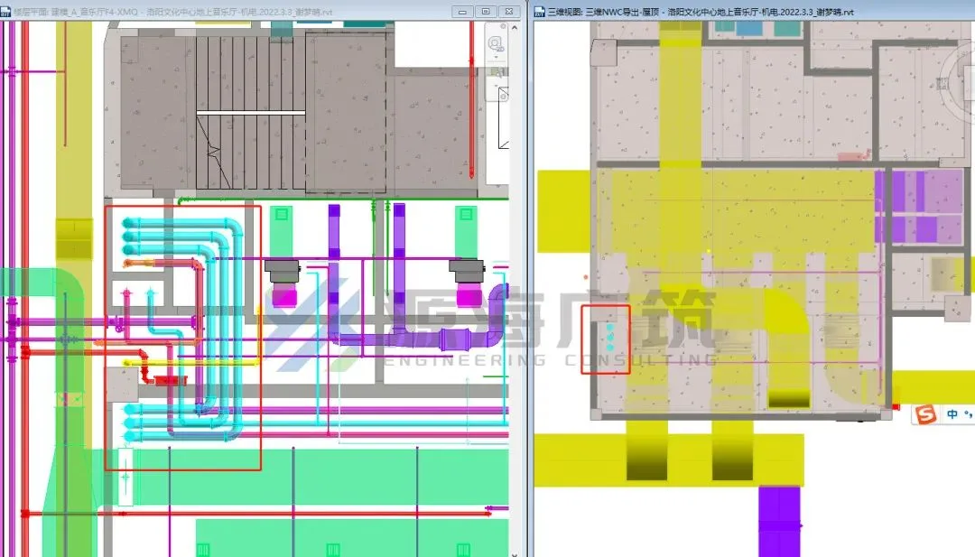This screenshot has height=557, width=975.
Task: Maximize the floor plan view window
Action: pyautogui.click(x=486, y=11)
